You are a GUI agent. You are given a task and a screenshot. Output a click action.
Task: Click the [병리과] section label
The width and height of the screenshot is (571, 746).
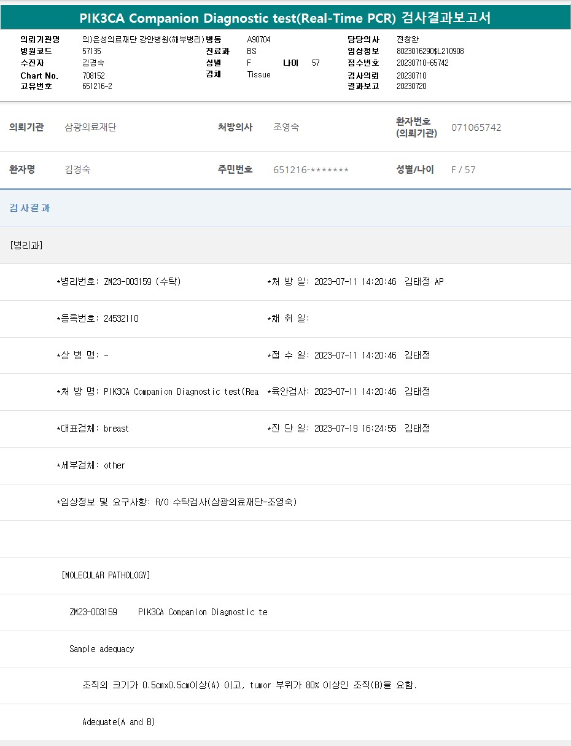(x=26, y=245)
